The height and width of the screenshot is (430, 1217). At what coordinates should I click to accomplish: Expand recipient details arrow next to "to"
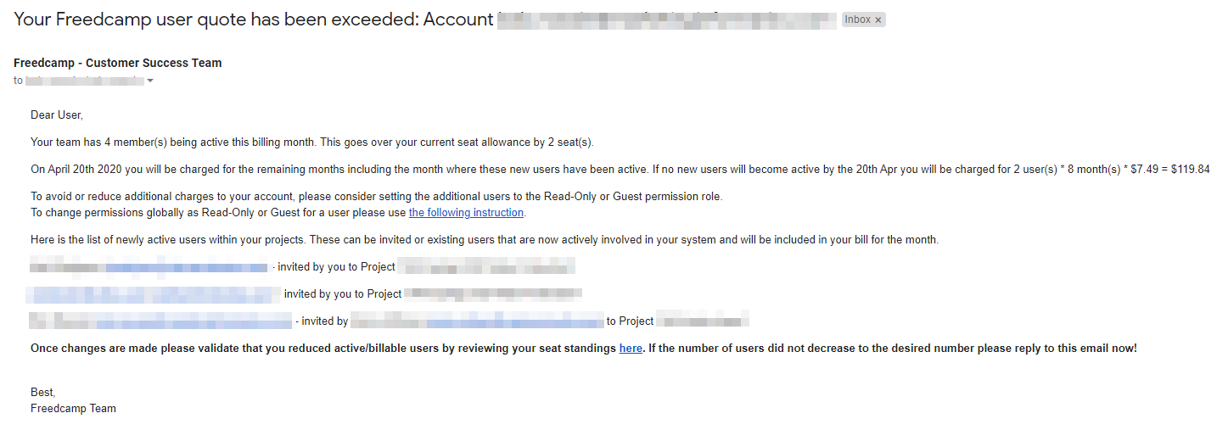pos(150,81)
